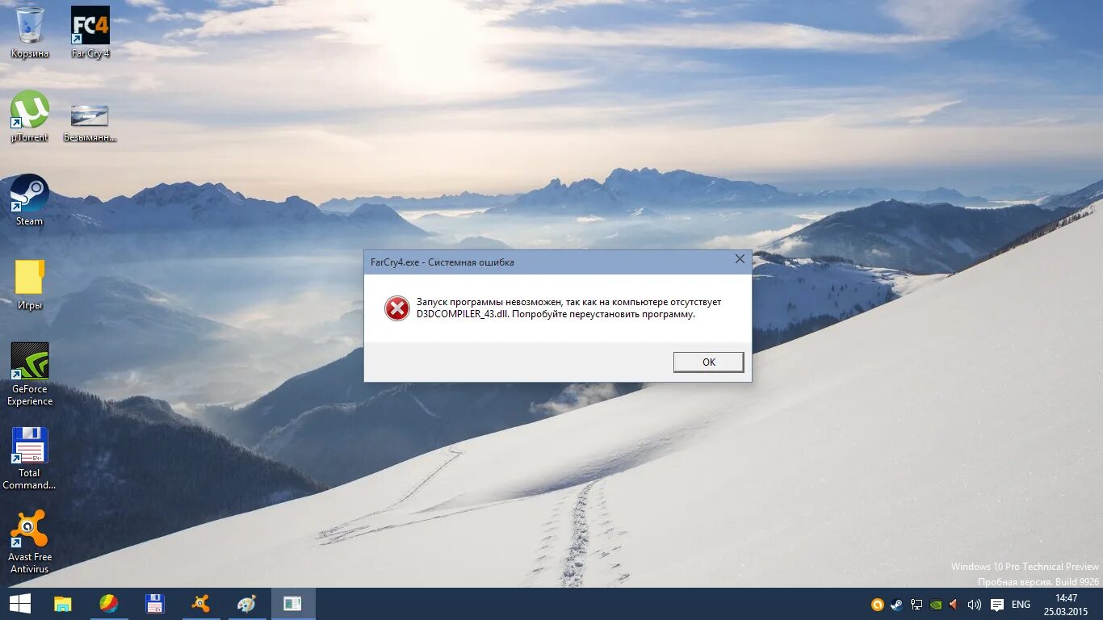Click the active error dialog taskbar button
The width and height of the screenshot is (1103, 620).
click(x=292, y=604)
